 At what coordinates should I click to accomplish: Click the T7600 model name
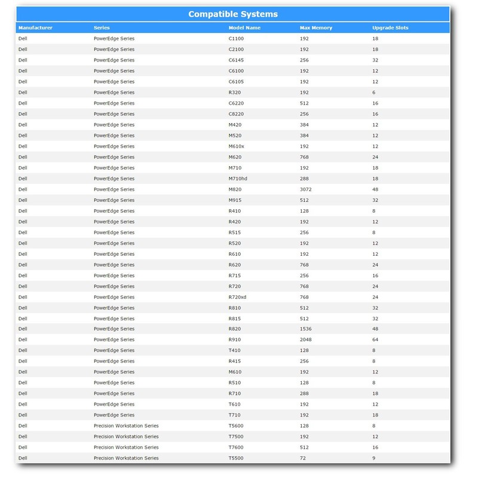click(236, 447)
